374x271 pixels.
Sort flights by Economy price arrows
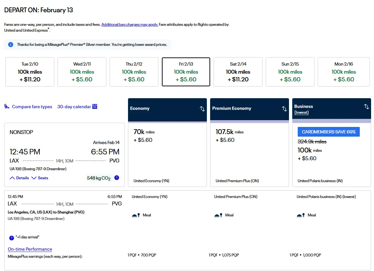click(x=202, y=109)
